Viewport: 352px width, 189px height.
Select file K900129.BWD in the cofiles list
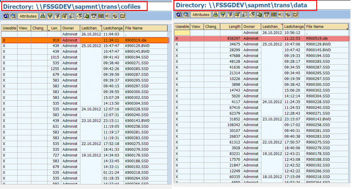pyautogui.click(x=137, y=46)
